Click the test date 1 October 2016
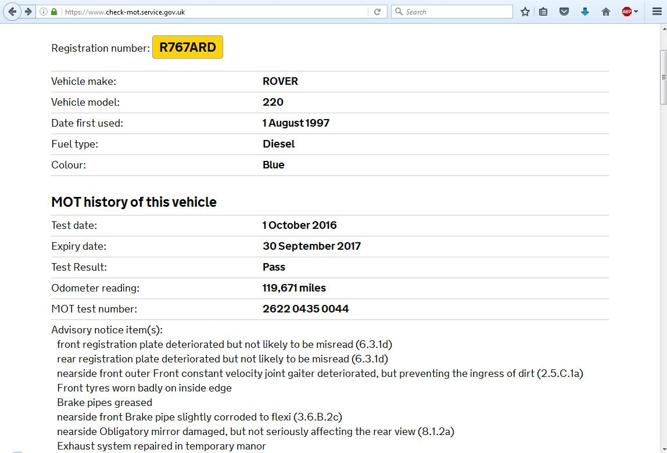This screenshot has width=667, height=453. 299,225
